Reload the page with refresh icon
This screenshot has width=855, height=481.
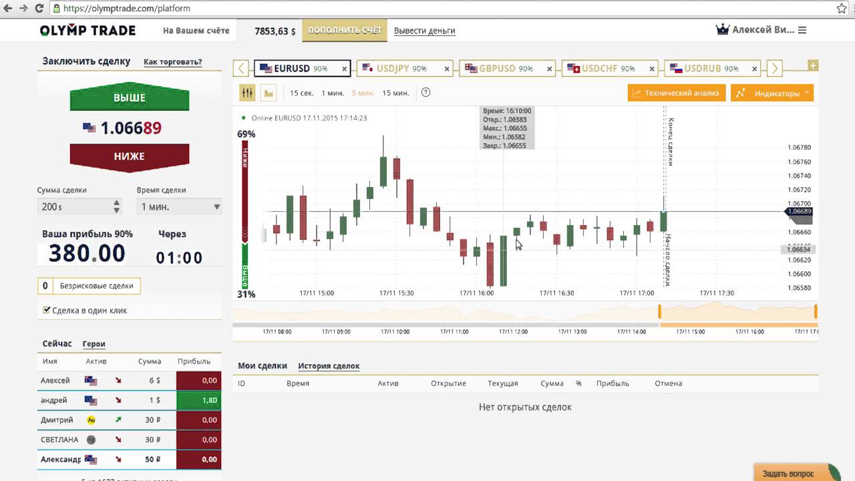pyautogui.click(x=39, y=9)
